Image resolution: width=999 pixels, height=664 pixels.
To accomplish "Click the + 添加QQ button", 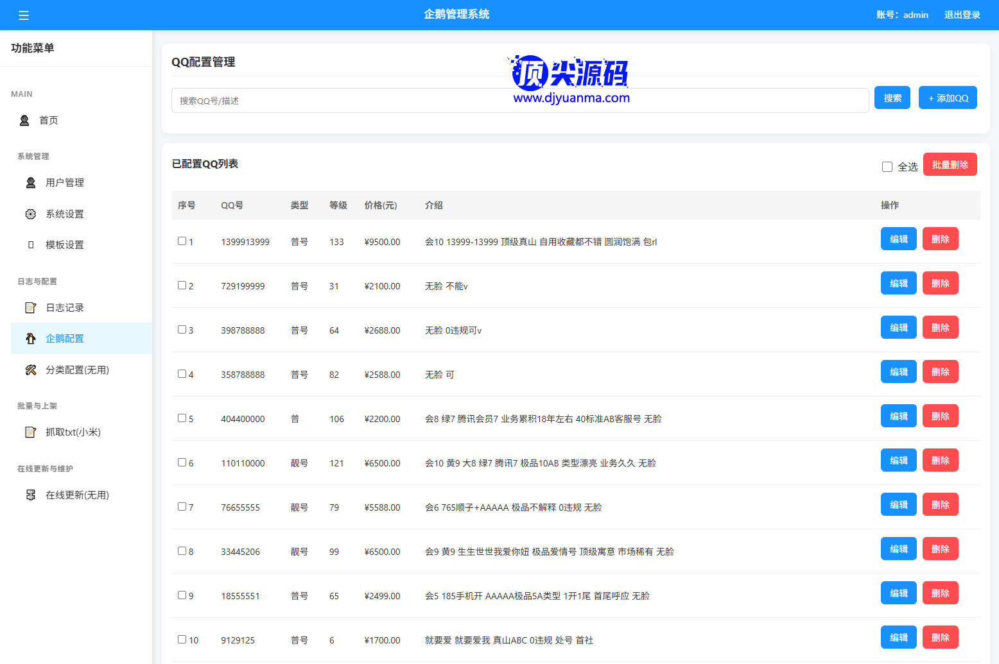I will point(948,98).
